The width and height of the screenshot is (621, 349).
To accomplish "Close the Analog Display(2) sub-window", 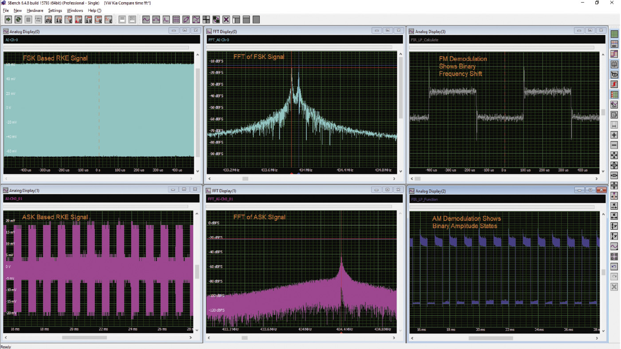I will [x=601, y=190].
